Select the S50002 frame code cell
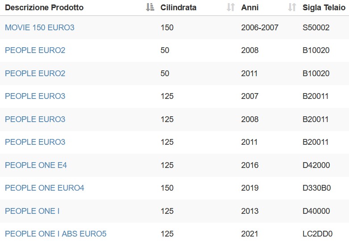 tap(316, 28)
